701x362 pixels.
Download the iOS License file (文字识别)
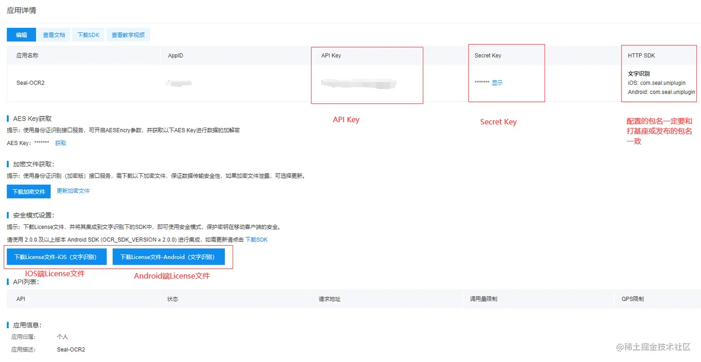pos(57,256)
